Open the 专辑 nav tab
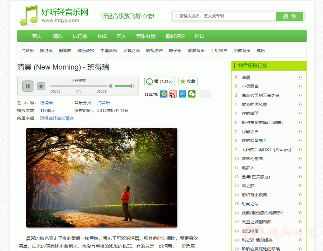The width and height of the screenshot is (323, 251). click(x=102, y=36)
